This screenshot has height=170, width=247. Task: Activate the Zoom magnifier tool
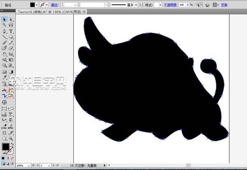point(11,138)
